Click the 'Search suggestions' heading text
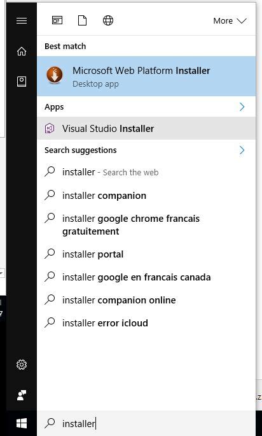The height and width of the screenshot is (436, 262). (x=81, y=150)
